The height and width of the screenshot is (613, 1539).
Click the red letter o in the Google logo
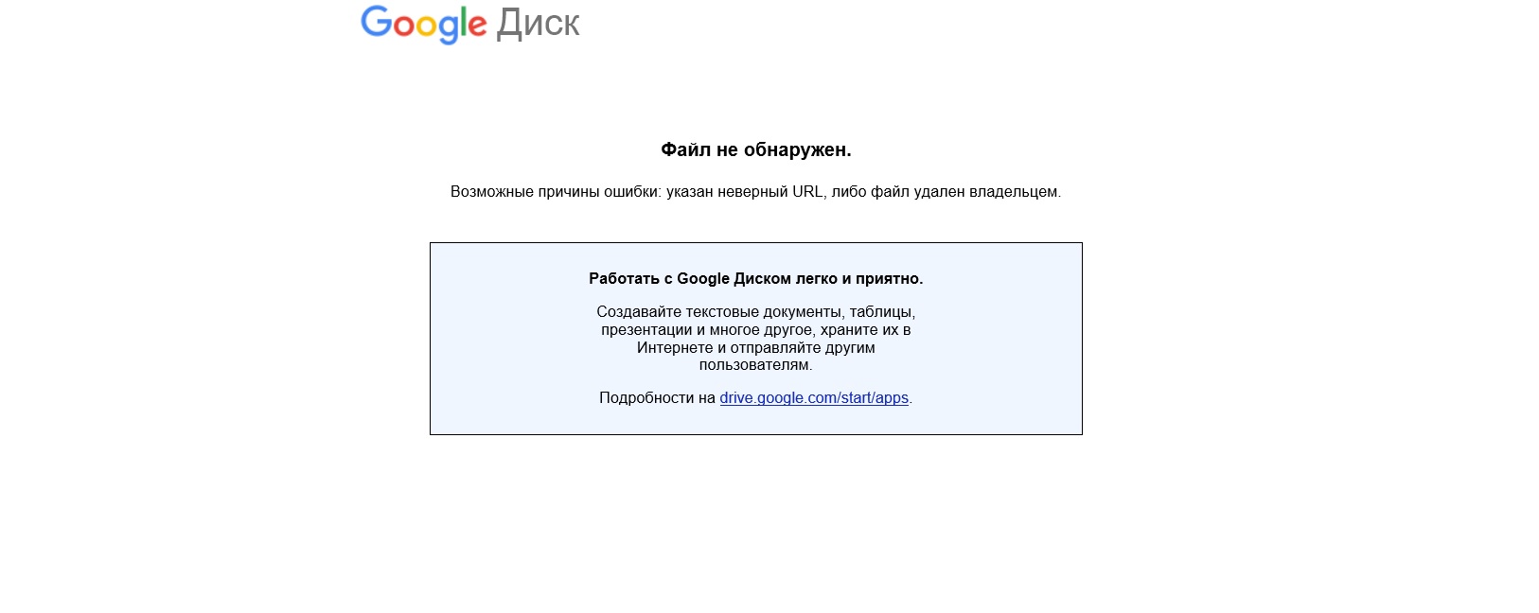405,26
